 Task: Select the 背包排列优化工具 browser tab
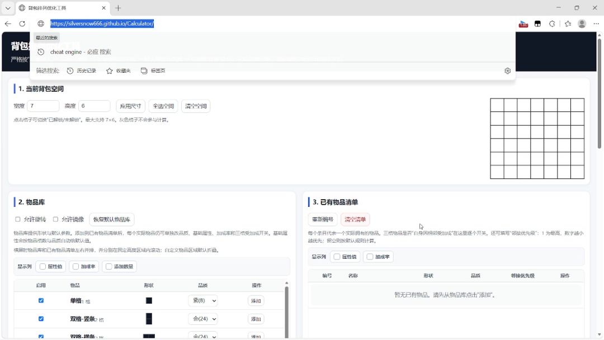[63, 8]
